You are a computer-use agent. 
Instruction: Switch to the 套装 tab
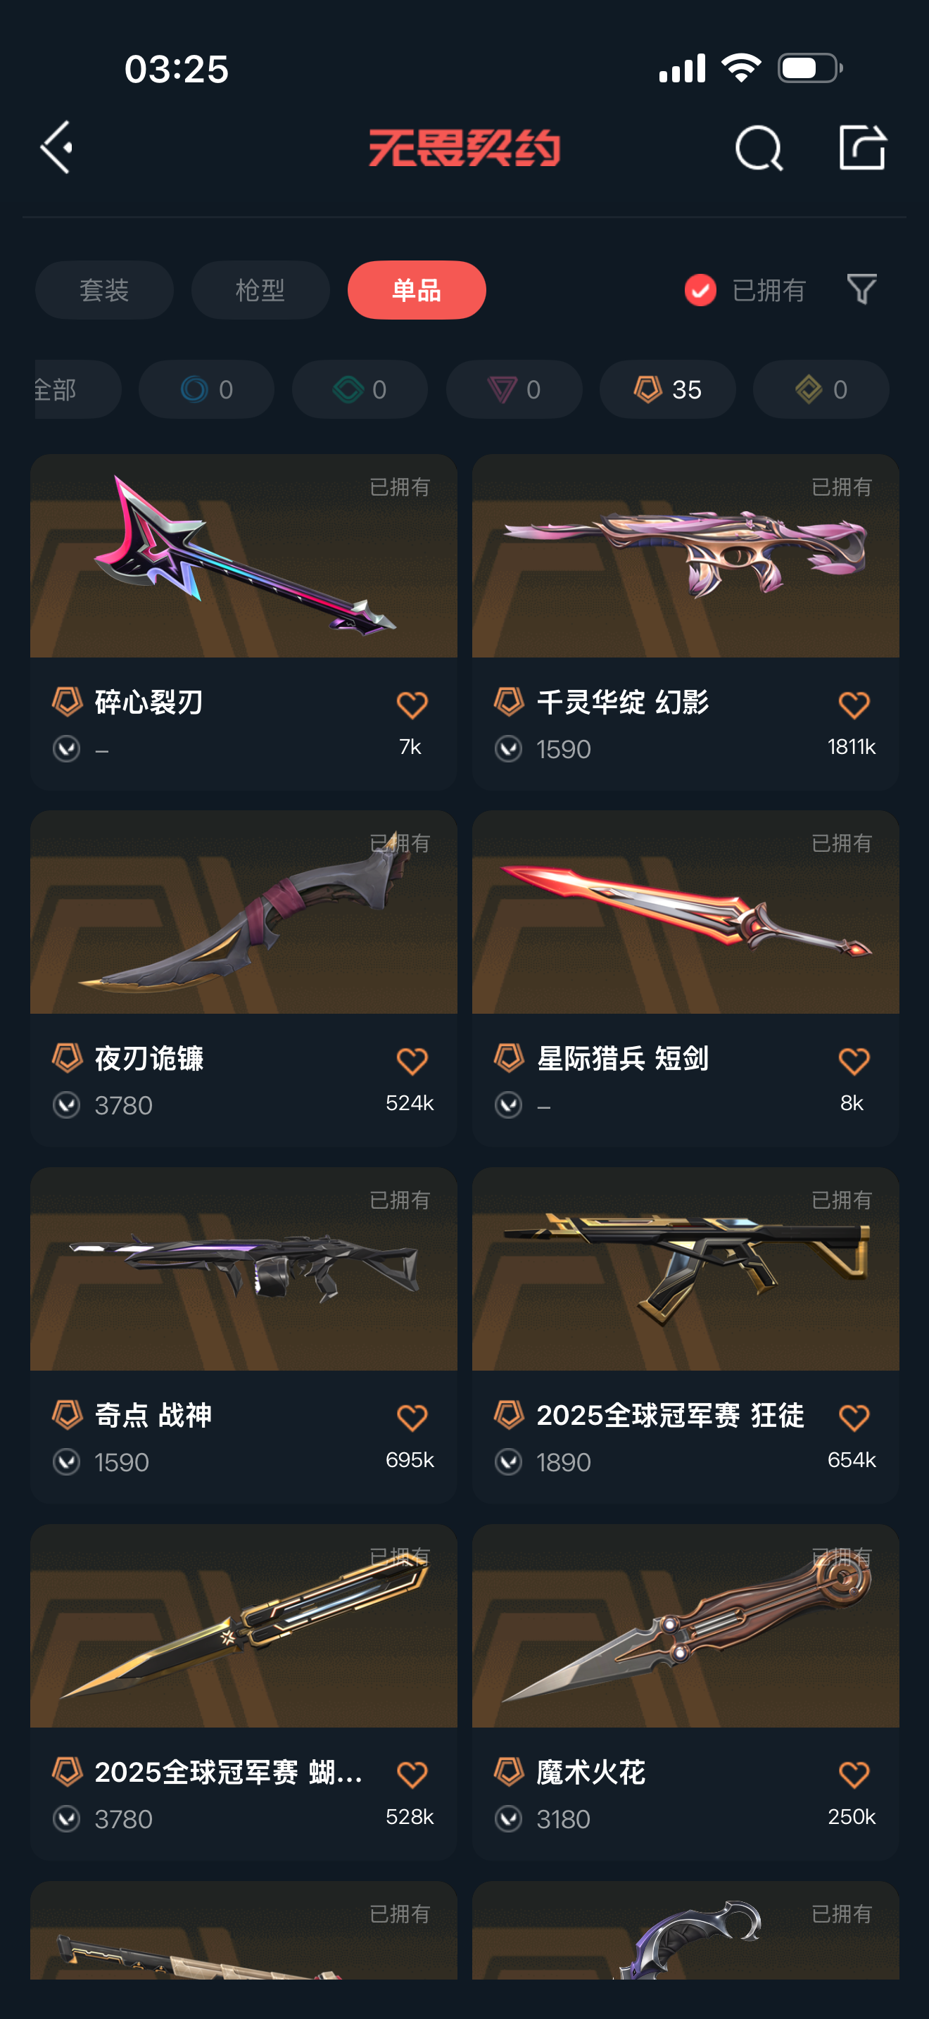[104, 290]
